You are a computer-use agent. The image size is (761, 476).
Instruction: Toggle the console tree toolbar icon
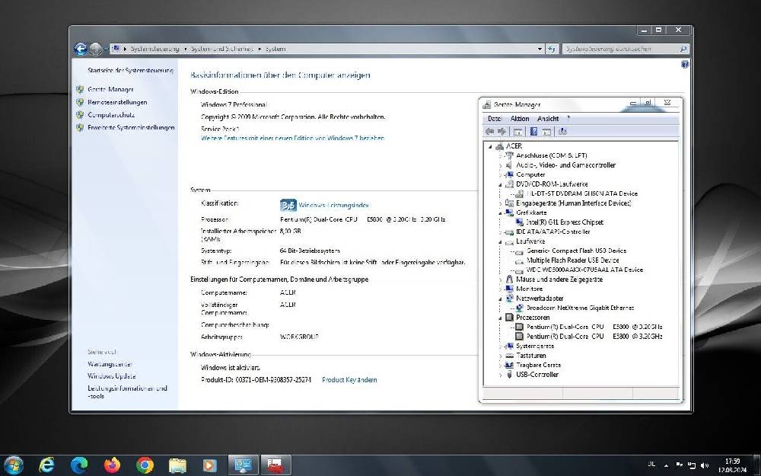pyautogui.click(x=517, y=132)
